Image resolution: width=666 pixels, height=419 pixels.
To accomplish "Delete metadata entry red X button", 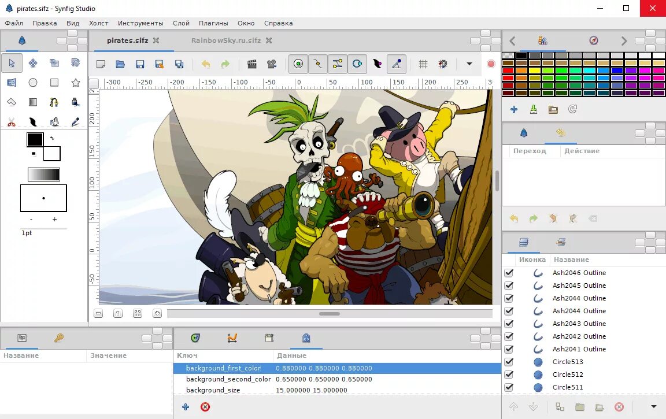I will [205, 407].
